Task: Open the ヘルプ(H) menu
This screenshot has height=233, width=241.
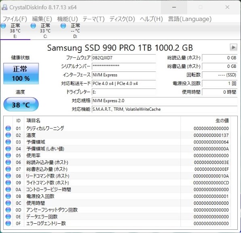Action: pos(151,19)
